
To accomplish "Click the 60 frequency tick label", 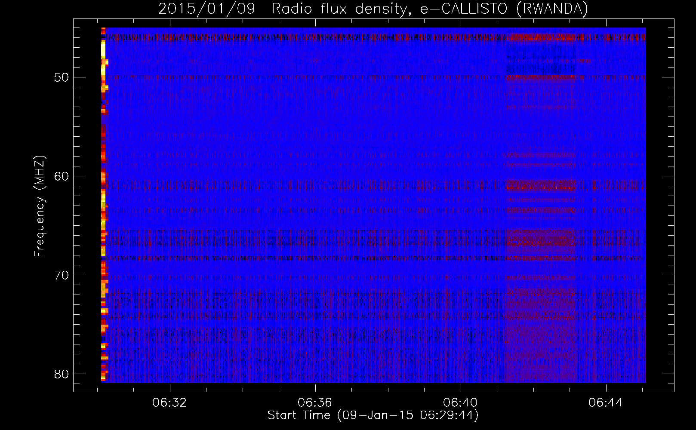I will [x=62, y=176].
